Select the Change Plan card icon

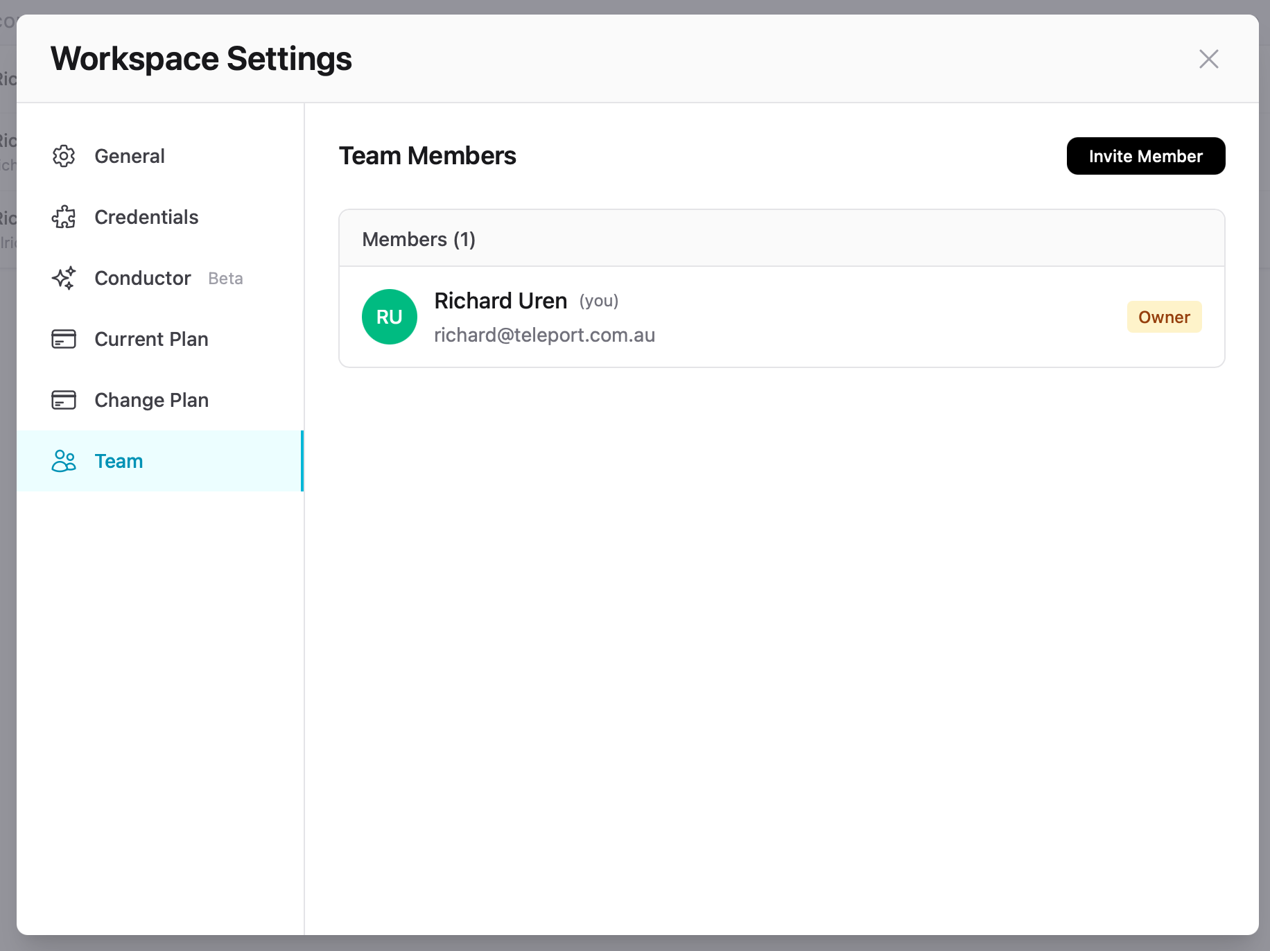pyautogui.click(x=63, y=400)
